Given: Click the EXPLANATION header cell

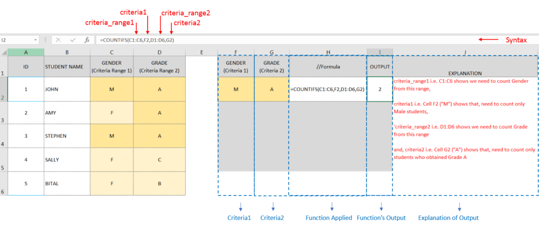Looking at the screenshot, I should click(465, 67).
